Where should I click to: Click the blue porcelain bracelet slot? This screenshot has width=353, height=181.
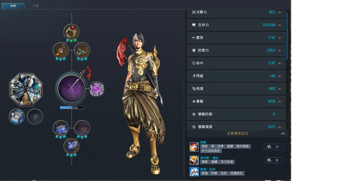point(60,128)
